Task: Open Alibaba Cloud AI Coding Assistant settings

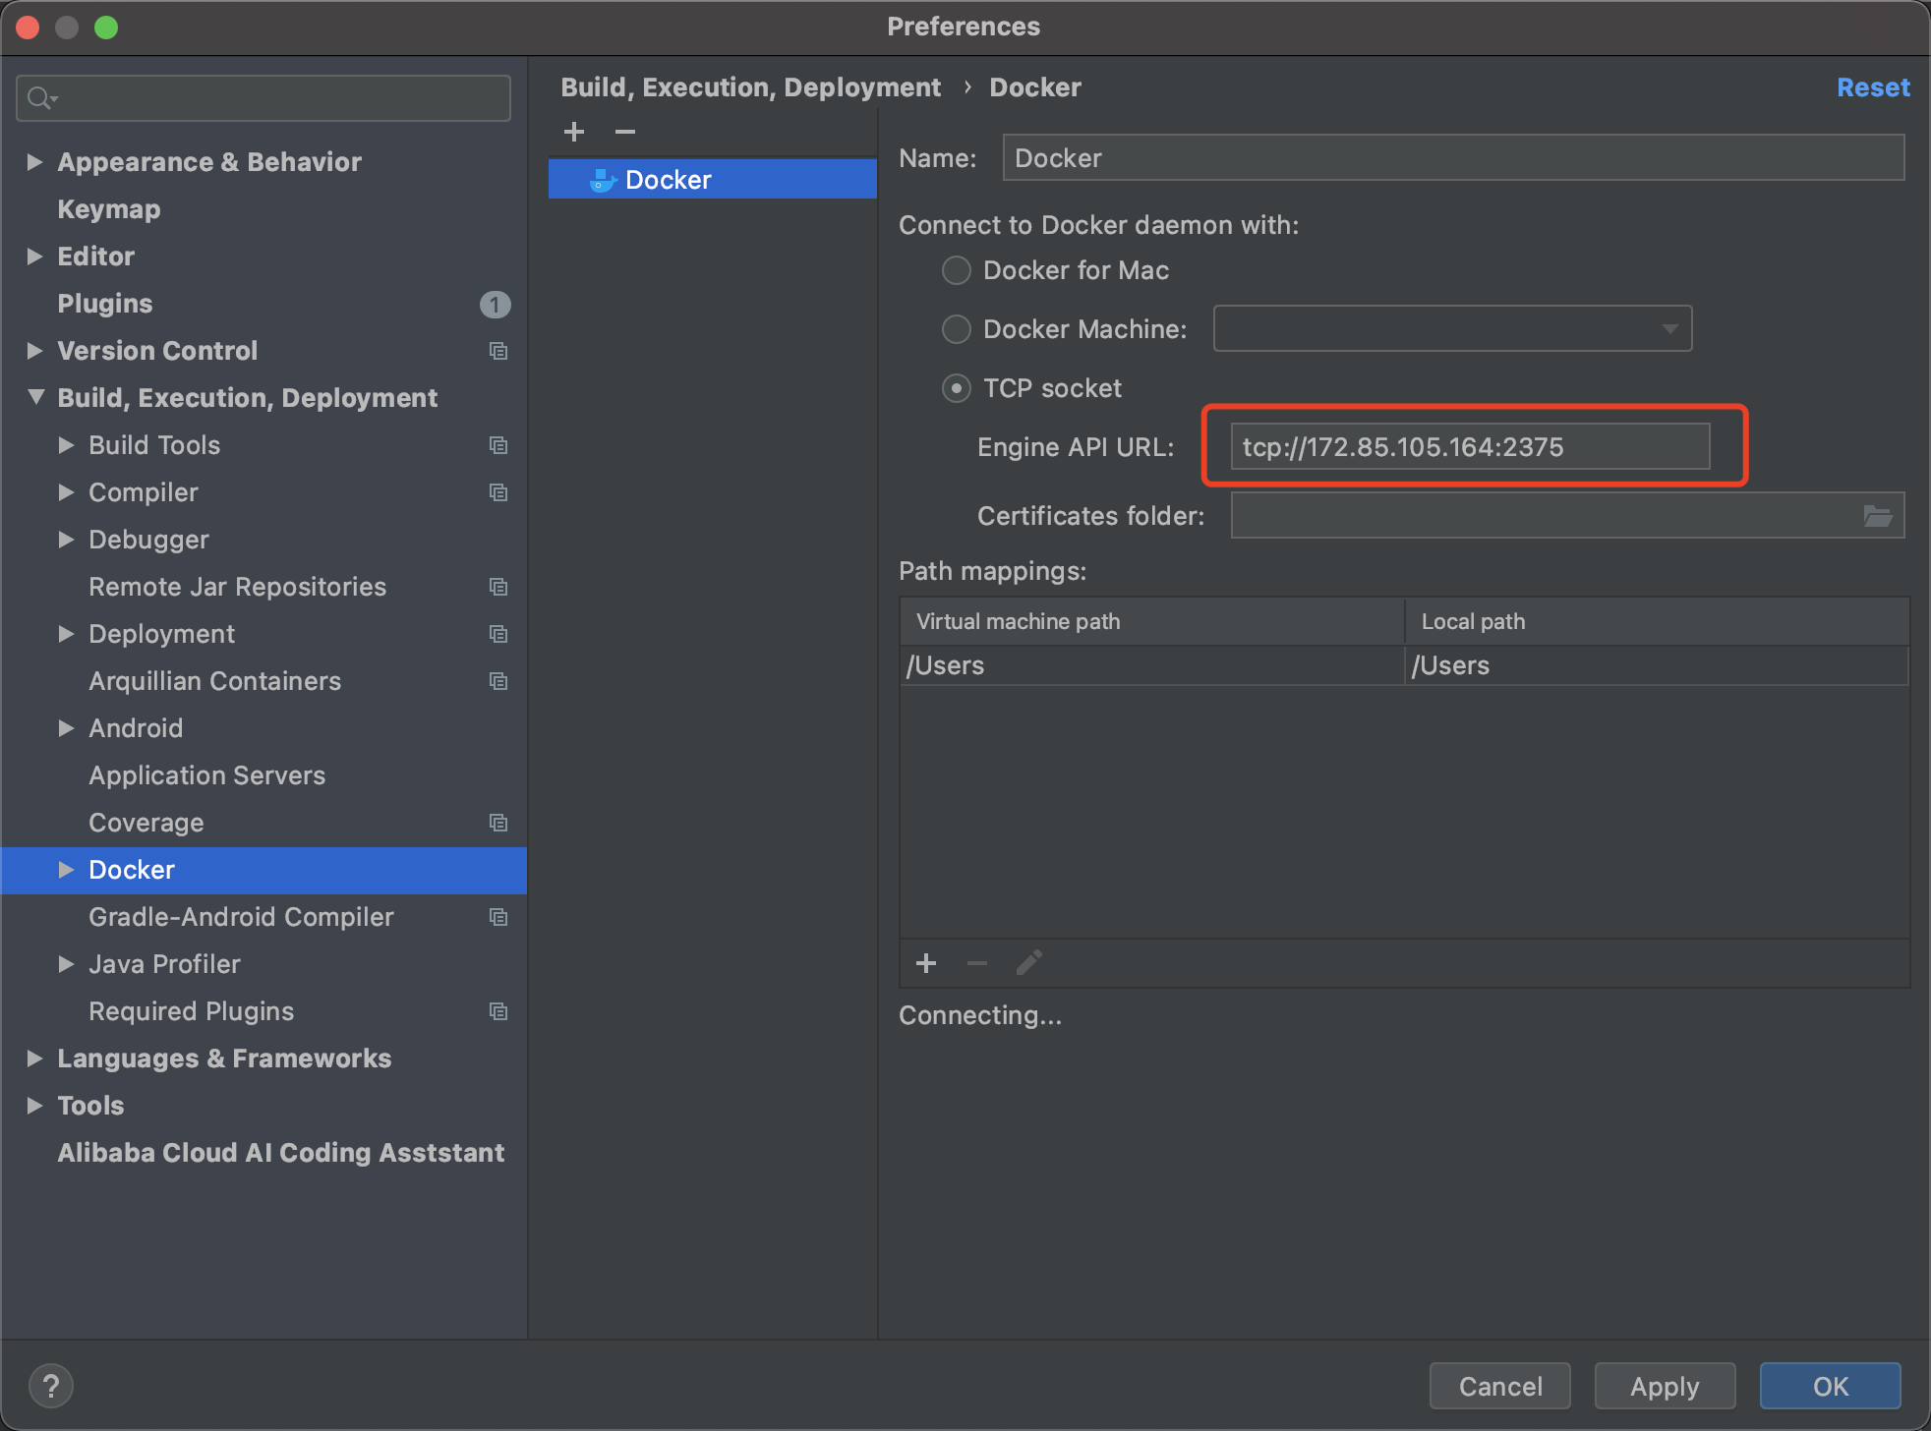Action: (x=281, y=1153)
